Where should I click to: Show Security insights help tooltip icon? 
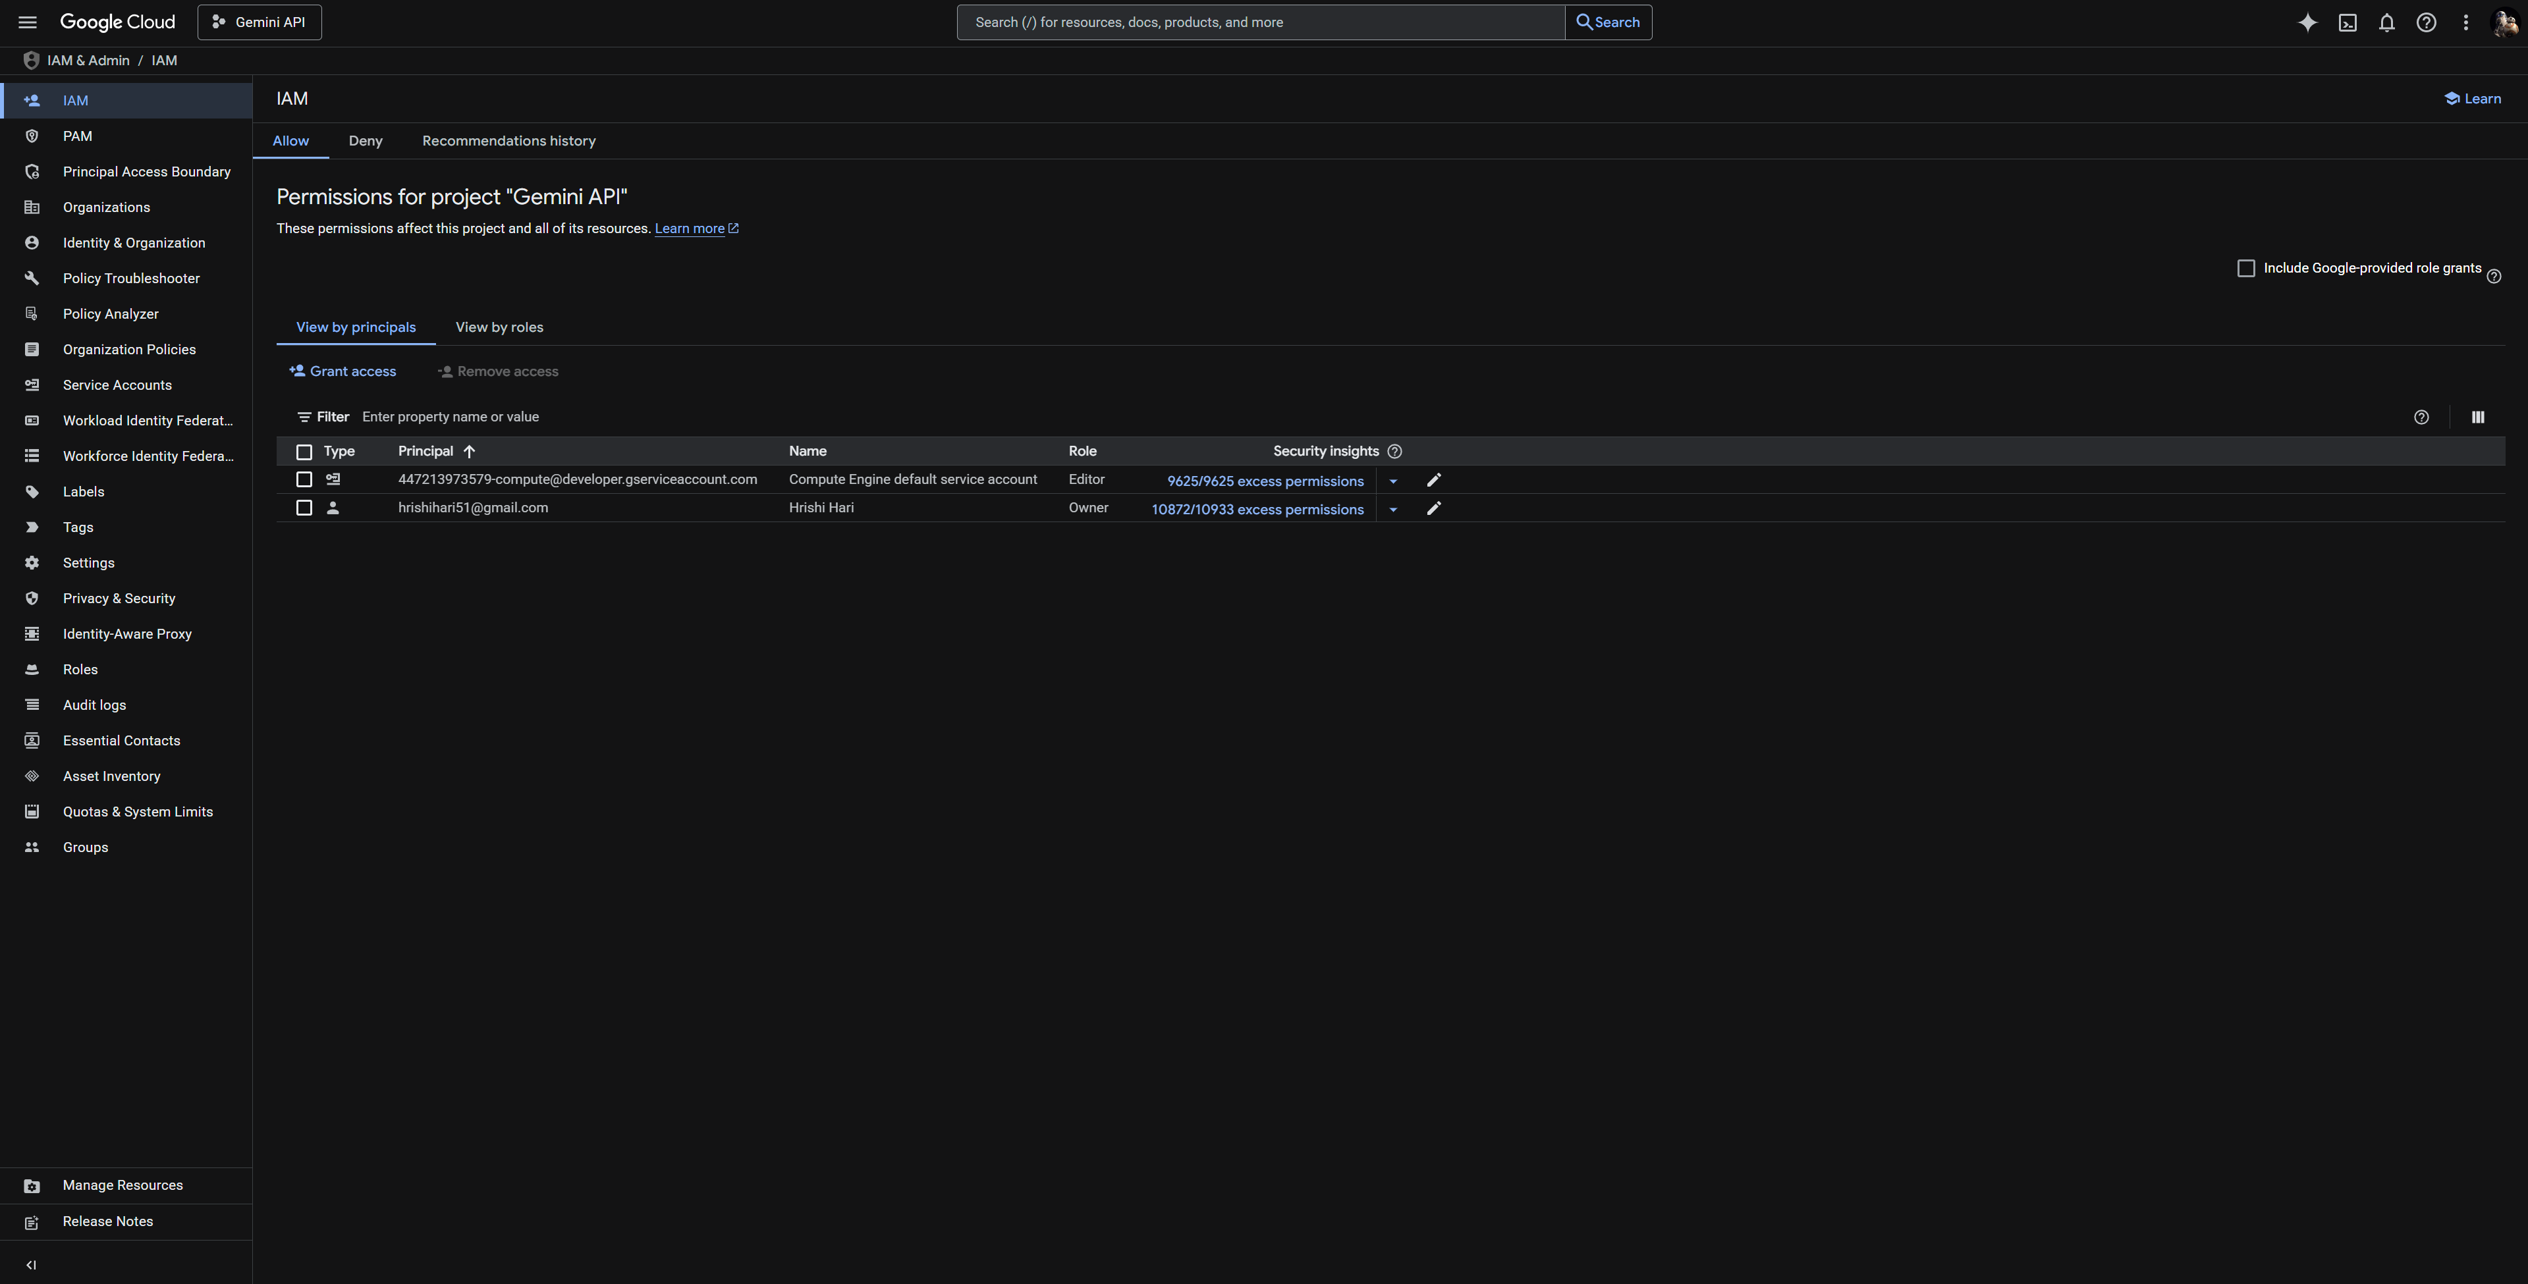click(1394, 451)
